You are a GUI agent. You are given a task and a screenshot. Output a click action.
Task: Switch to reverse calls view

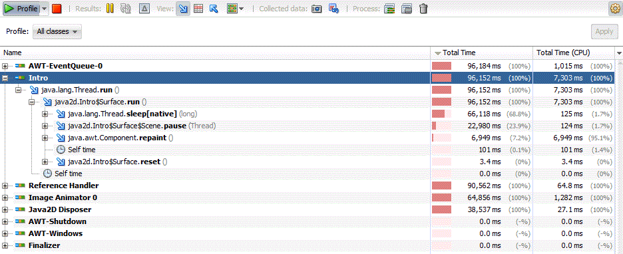coord(214,9)
